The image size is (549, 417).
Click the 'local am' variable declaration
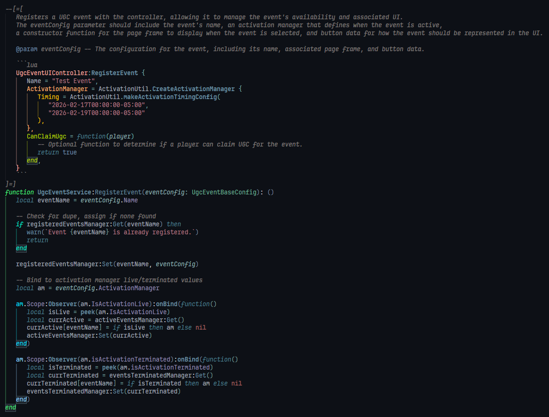tap(31, 288)
